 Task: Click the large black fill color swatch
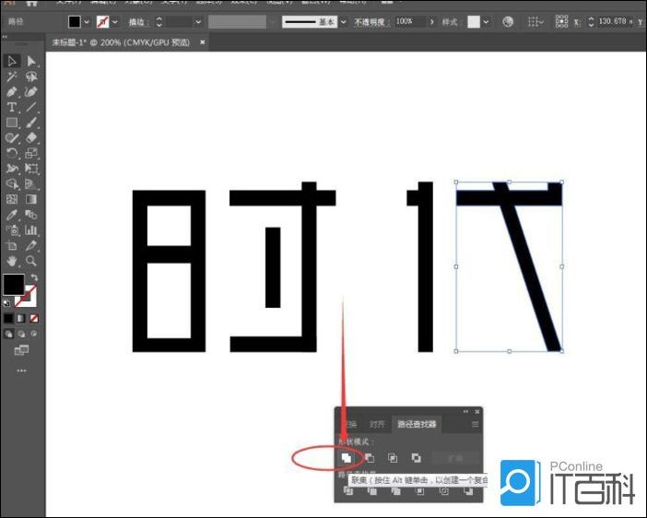tap(14, 285)
